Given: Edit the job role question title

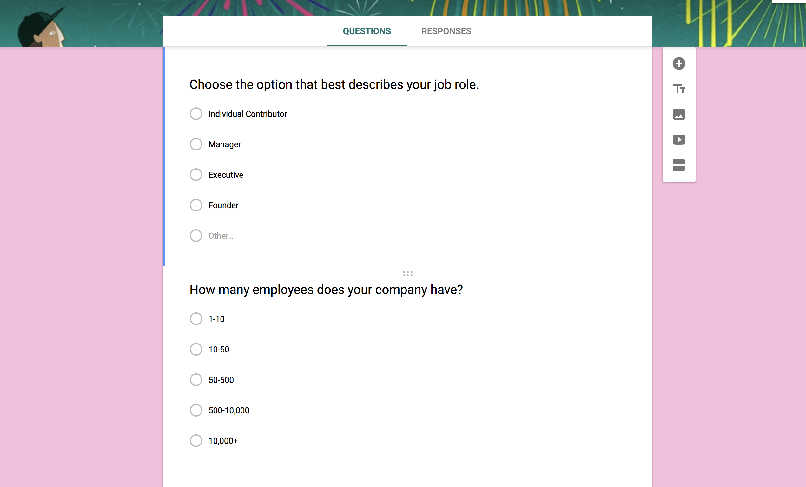Looking at the screenshot, I should [334, 84].
